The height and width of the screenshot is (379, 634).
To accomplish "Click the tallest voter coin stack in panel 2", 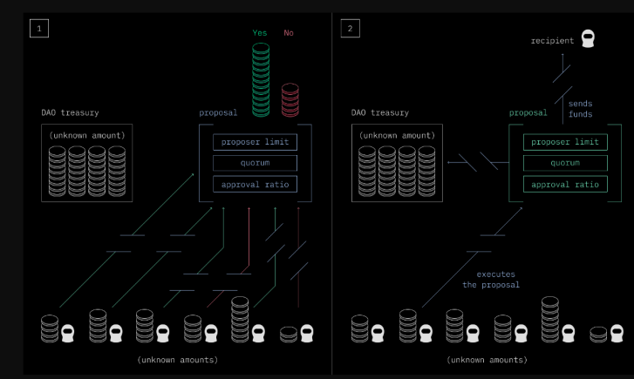I will point(550,320).
